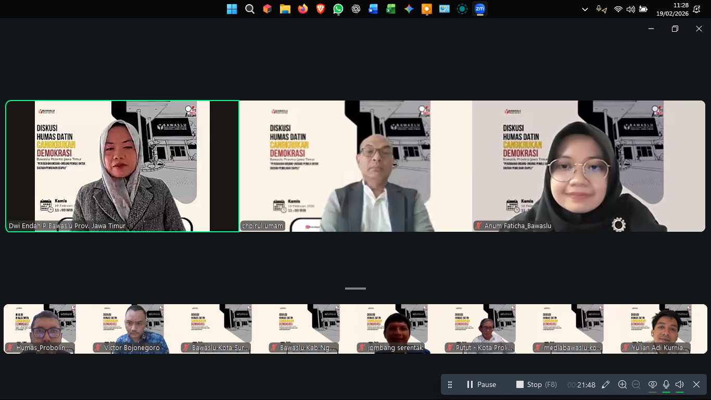Expand the hidden system tray icons chevron
Viewport: 711px width, 400px height.
coord(585,9)
